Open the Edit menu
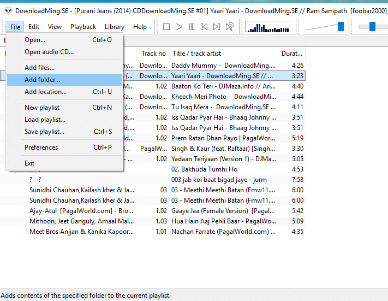This screenshot has width=388, height=301. [34, 27]
